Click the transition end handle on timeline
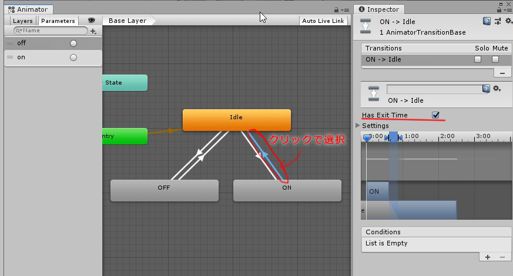 [400, 137]
